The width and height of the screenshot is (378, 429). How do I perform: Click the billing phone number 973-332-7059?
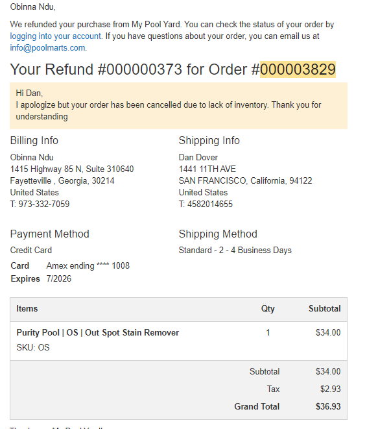[x=43, y=204]
